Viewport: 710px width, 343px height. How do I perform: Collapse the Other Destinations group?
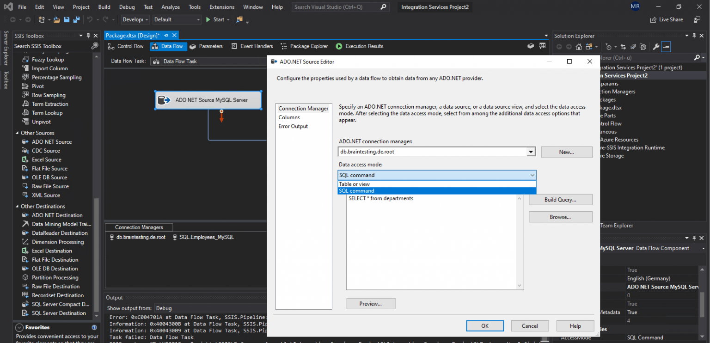tap(17, 207)
